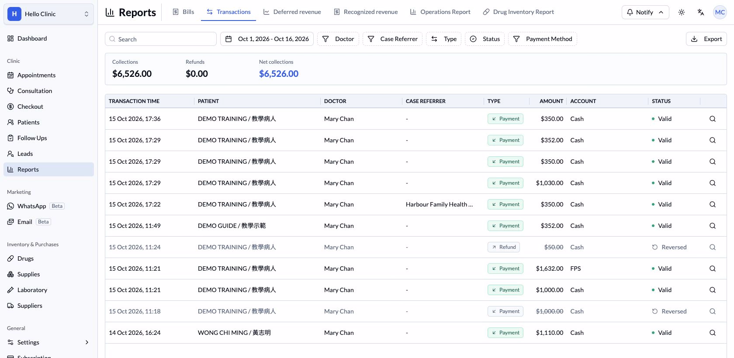Open Consultation in the sidebar
The width and height of the screenshot is (734, 358).
point(48,91)
